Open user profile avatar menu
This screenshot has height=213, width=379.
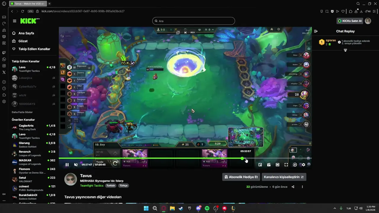[x=368, y=21]
